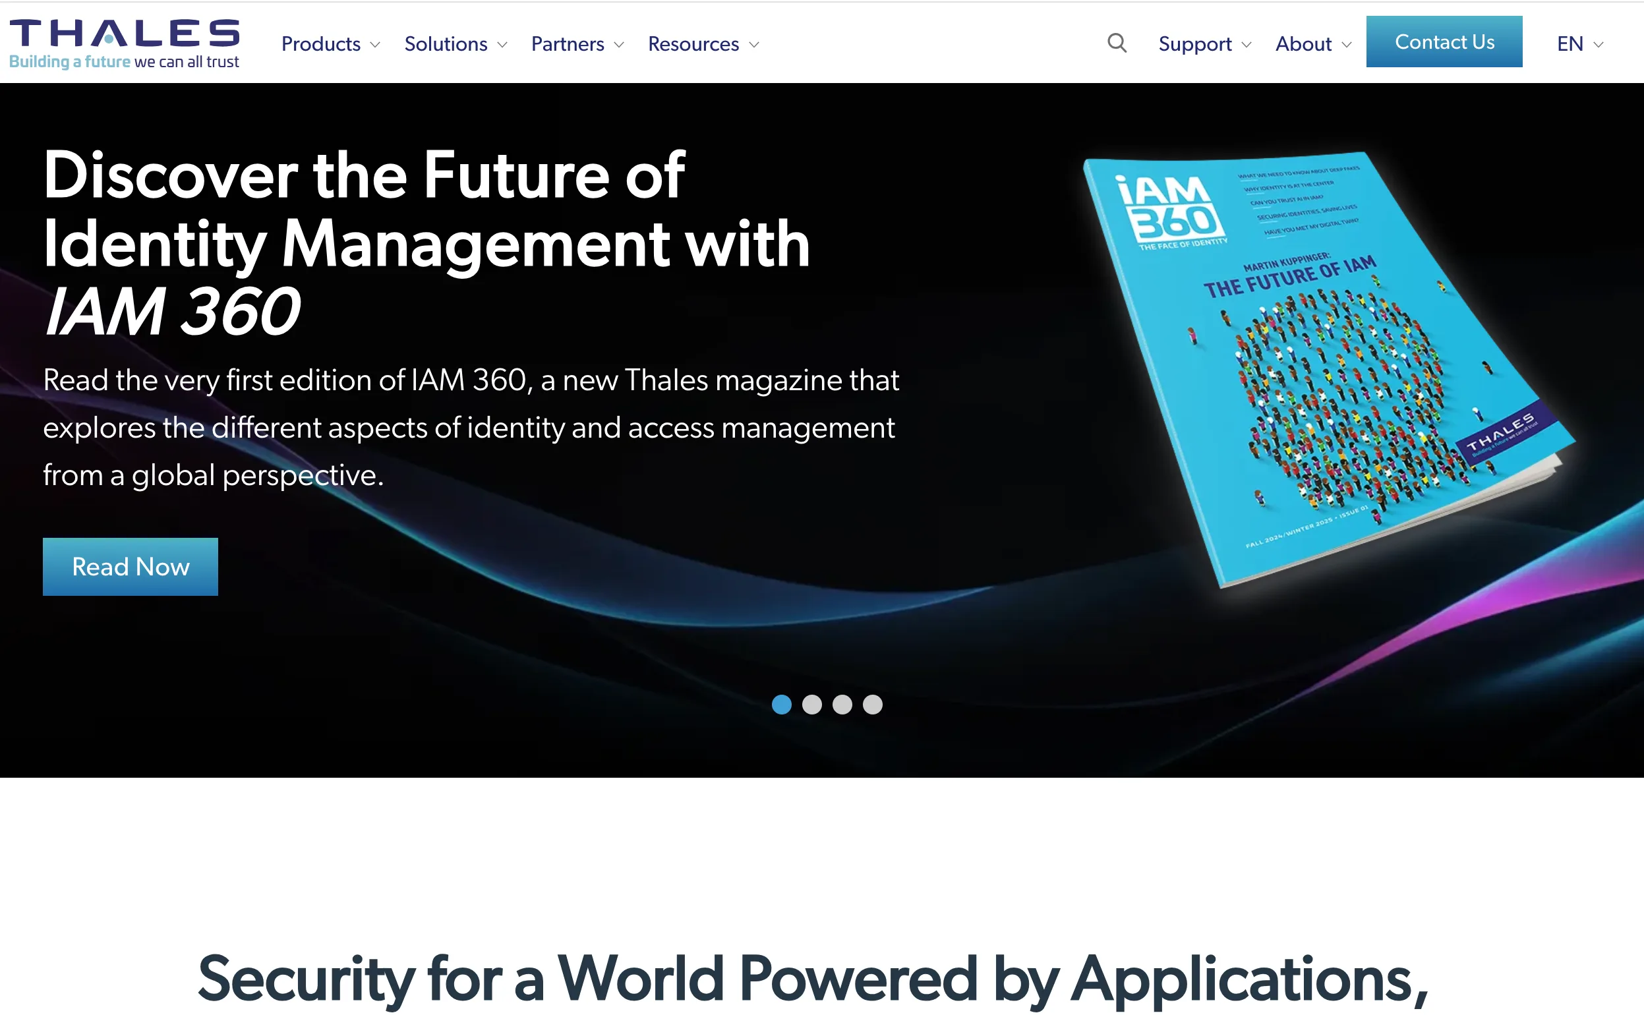Image resolution: width=1644 pixels, height=1015 pixels.
Task: Click the paragraph starting 'Read the very first edition'
Action: (471, 428)
